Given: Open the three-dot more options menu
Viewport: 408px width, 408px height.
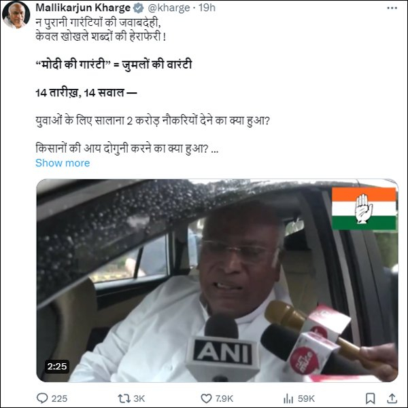Looking at the screenshot, I should 392,8.
